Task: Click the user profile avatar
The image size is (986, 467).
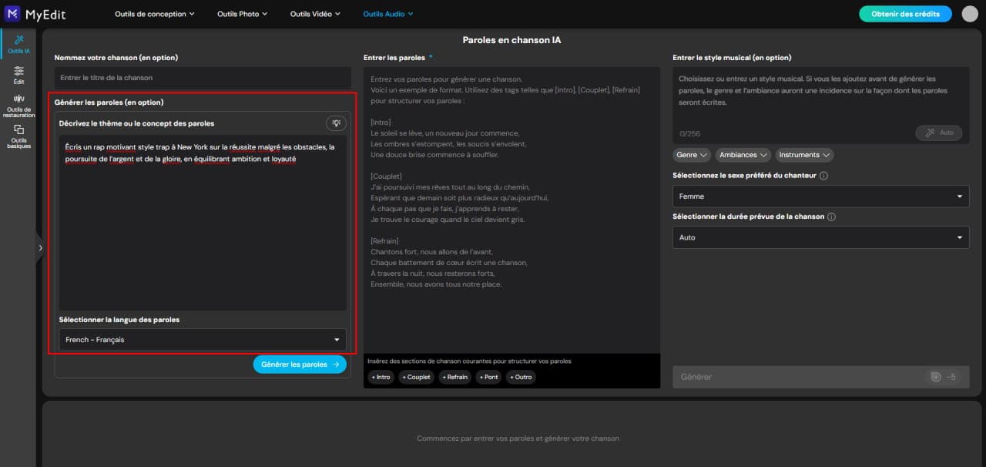Action: [970, 14]
